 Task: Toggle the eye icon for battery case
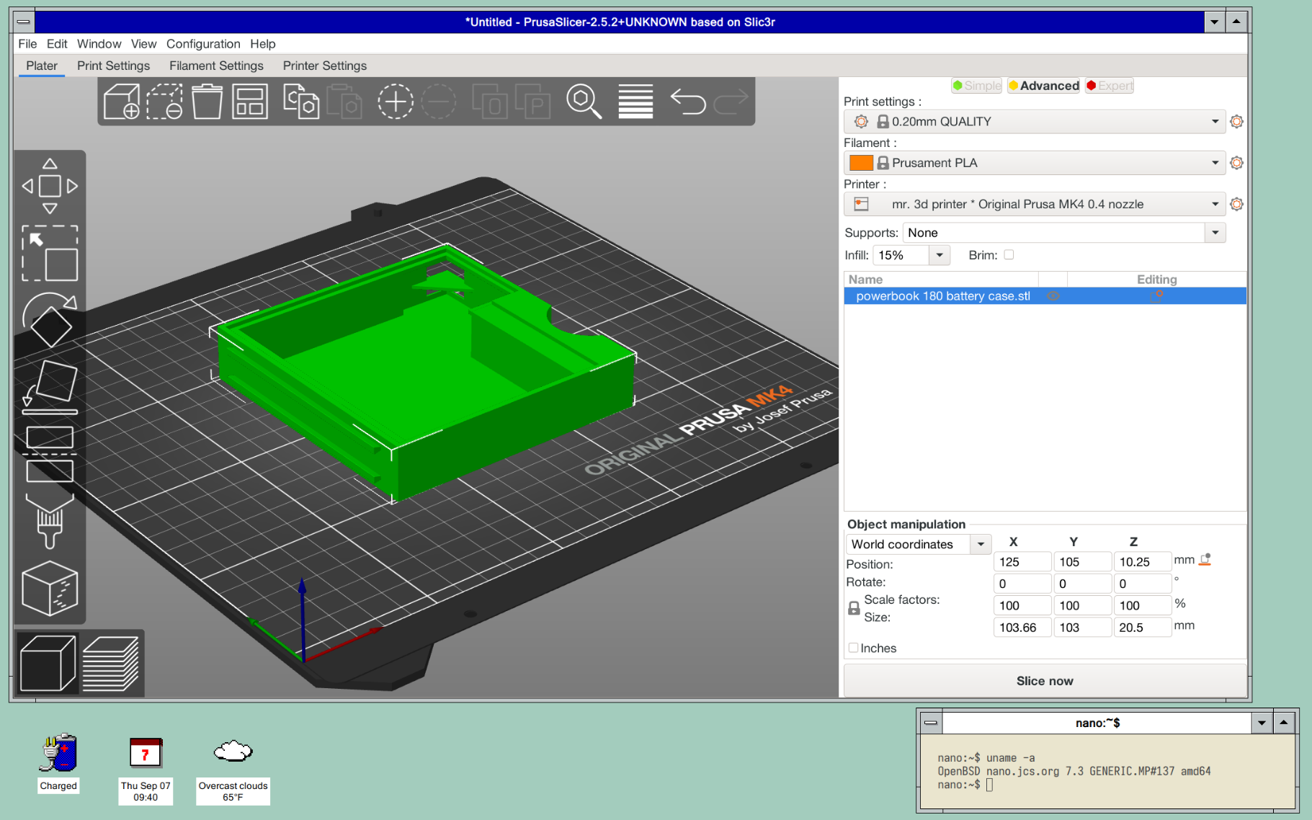click(1053, 296)
